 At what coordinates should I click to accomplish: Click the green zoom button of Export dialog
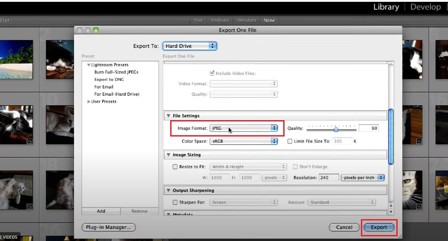tap(96, 30)
